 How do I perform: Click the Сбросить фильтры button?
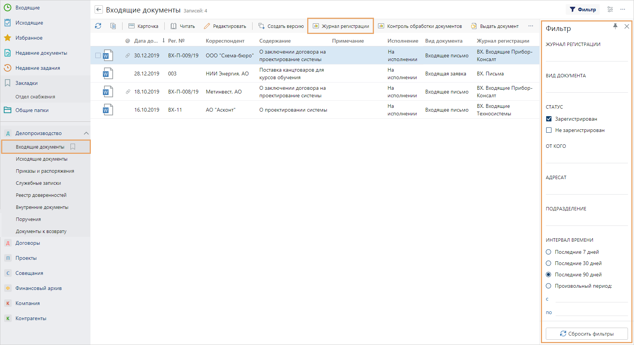tap(587, 334)
